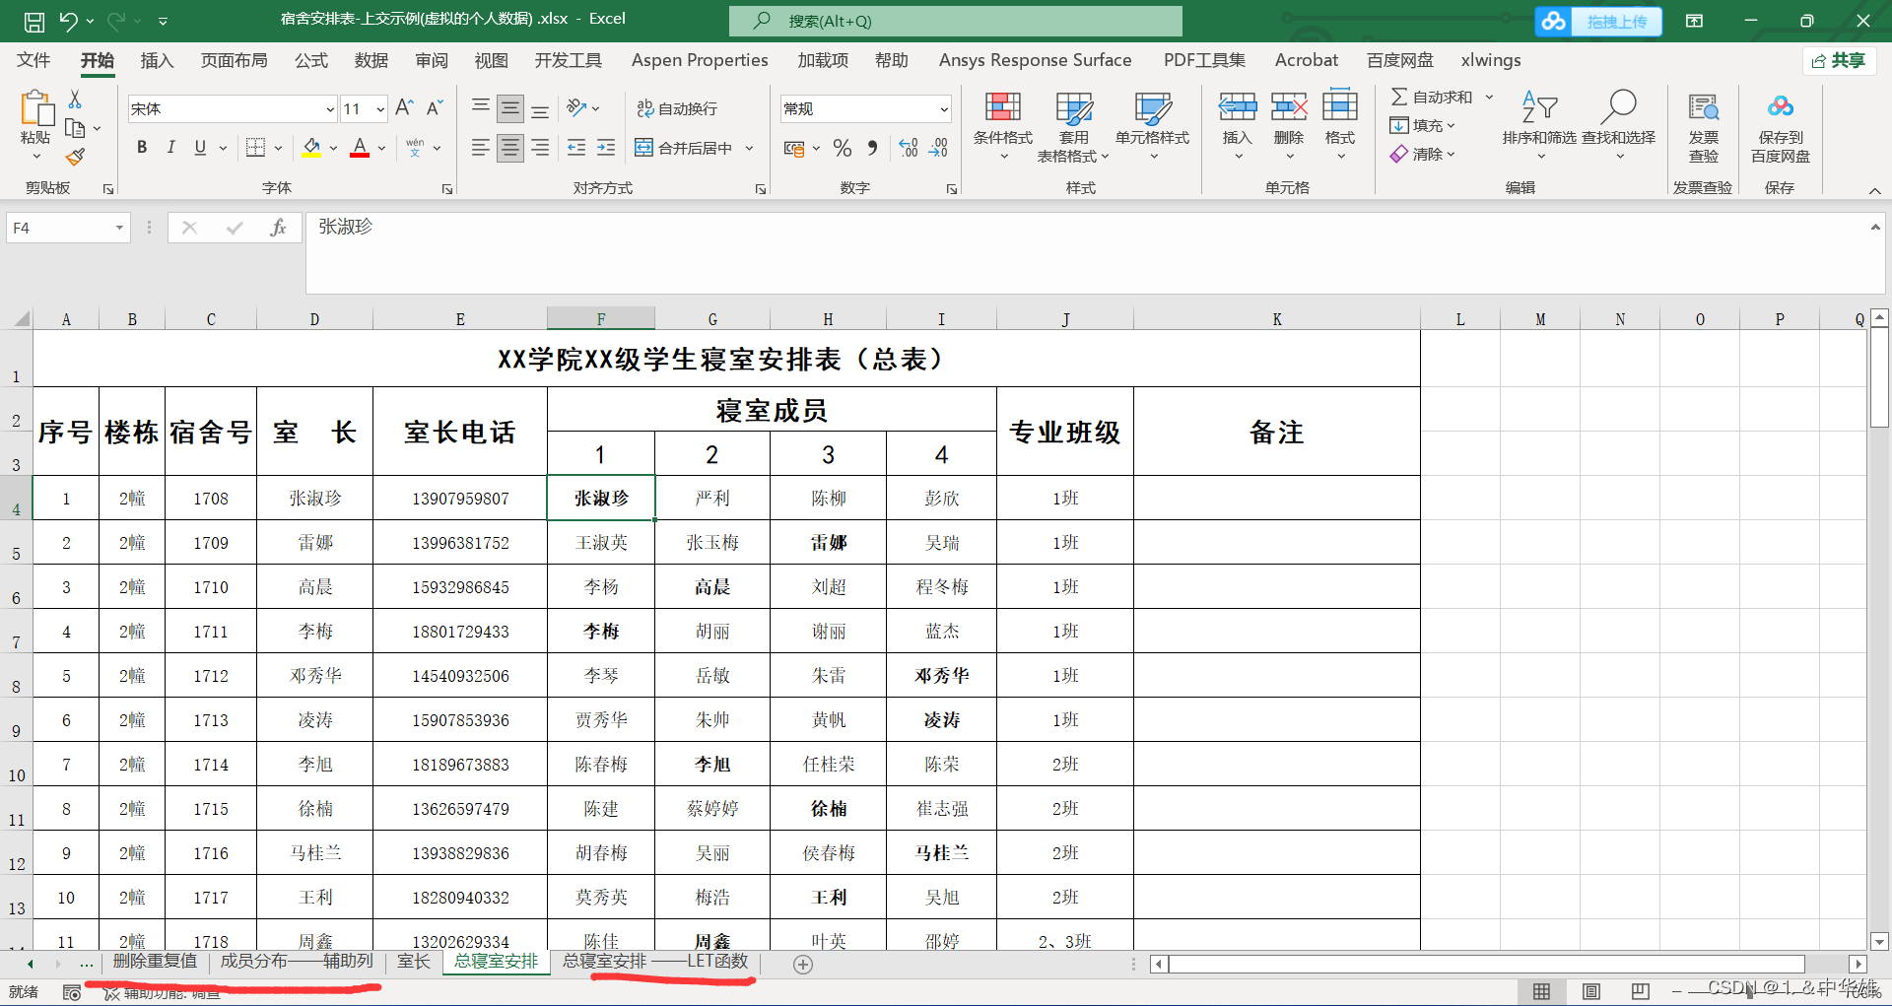Image resolution: width=1892 pixels, height=1006 pixels.
Task: Open the 公式 ribbon tab
Action: (x=311, y=60)
